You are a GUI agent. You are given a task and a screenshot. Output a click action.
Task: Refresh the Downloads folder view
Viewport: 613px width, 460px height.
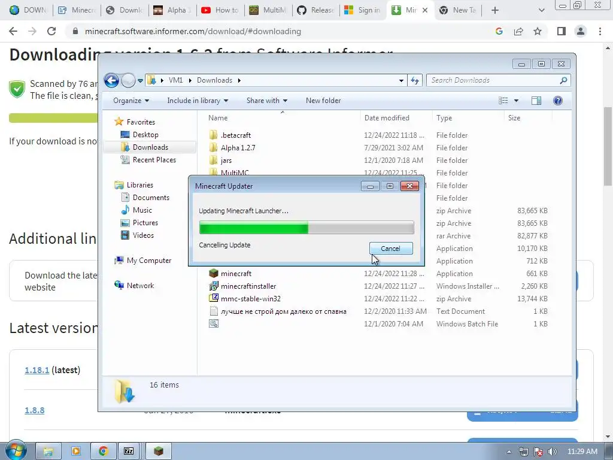pyautogui.click(x=415, y=81)
